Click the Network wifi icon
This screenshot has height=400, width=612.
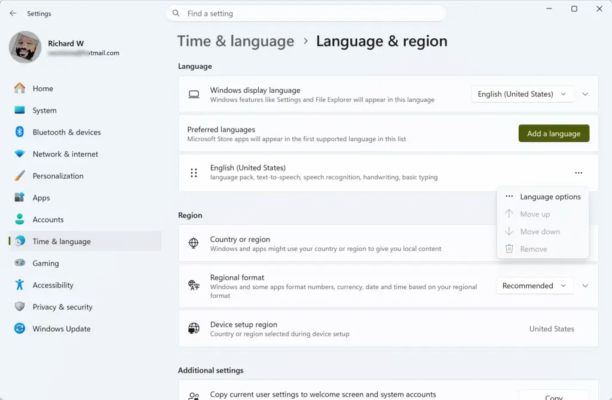20,154
